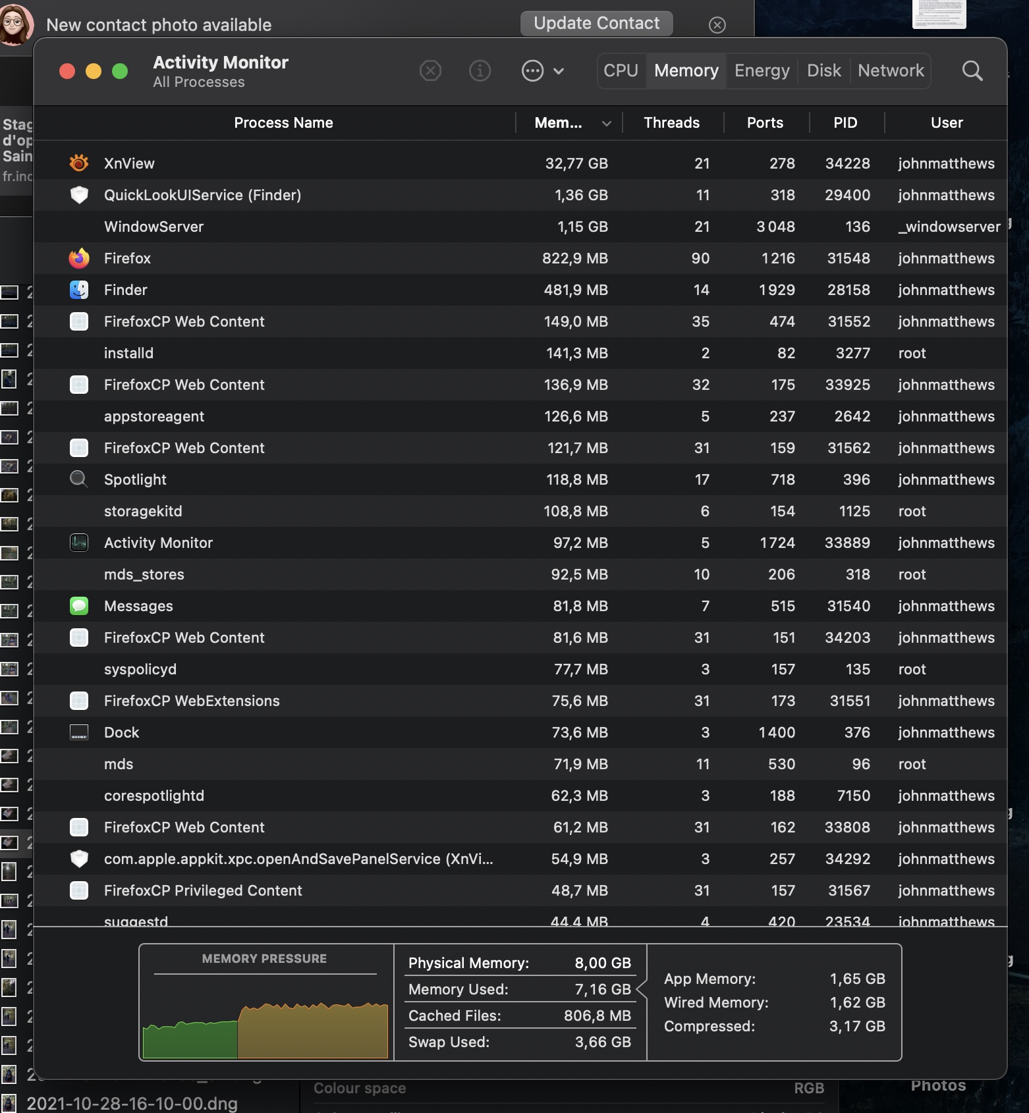Click the process info inspect icon
This screenshot has height=1113, width=1029.
pyautogui.click(x=480, y=70)
